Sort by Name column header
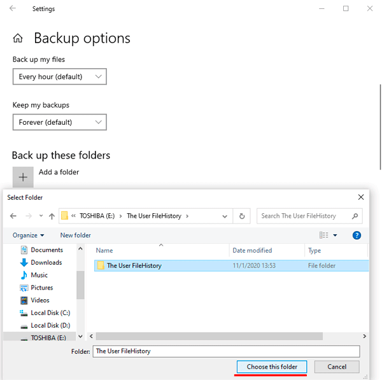The width and height of the screenshot is (382, 380). [104, 251]
